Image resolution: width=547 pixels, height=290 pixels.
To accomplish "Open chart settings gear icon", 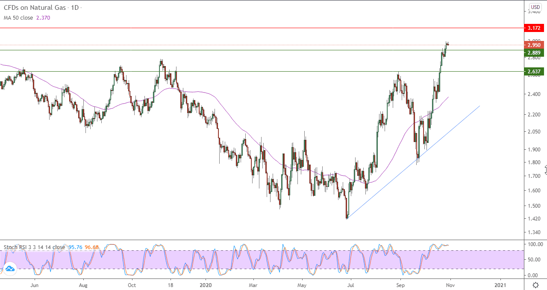I will (535, 284).
